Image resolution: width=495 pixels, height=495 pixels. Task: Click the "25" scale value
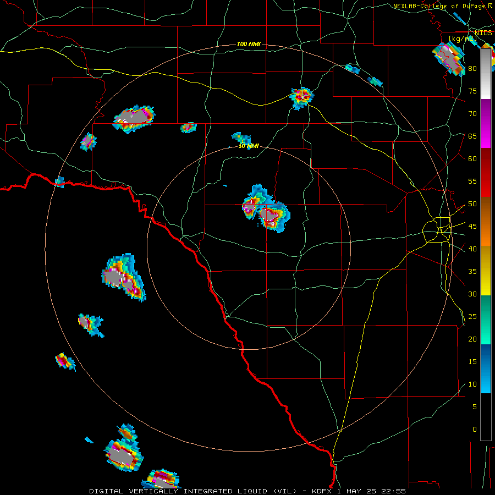(x=472, y=317)
